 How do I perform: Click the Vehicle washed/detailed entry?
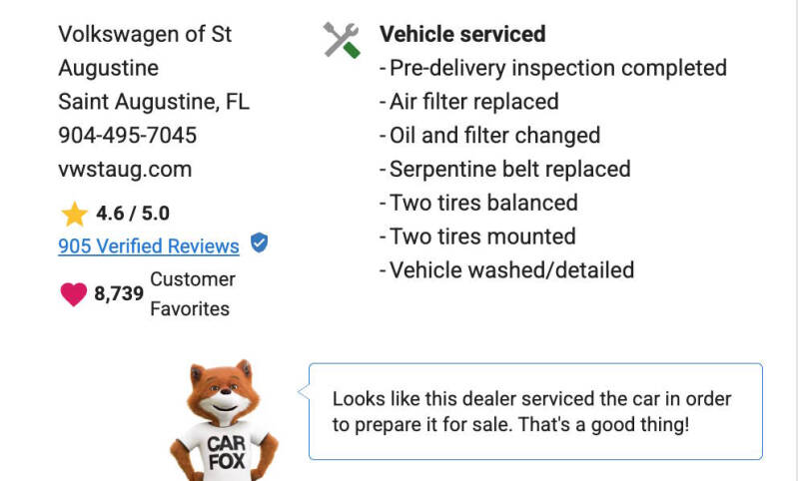[507, 269]
